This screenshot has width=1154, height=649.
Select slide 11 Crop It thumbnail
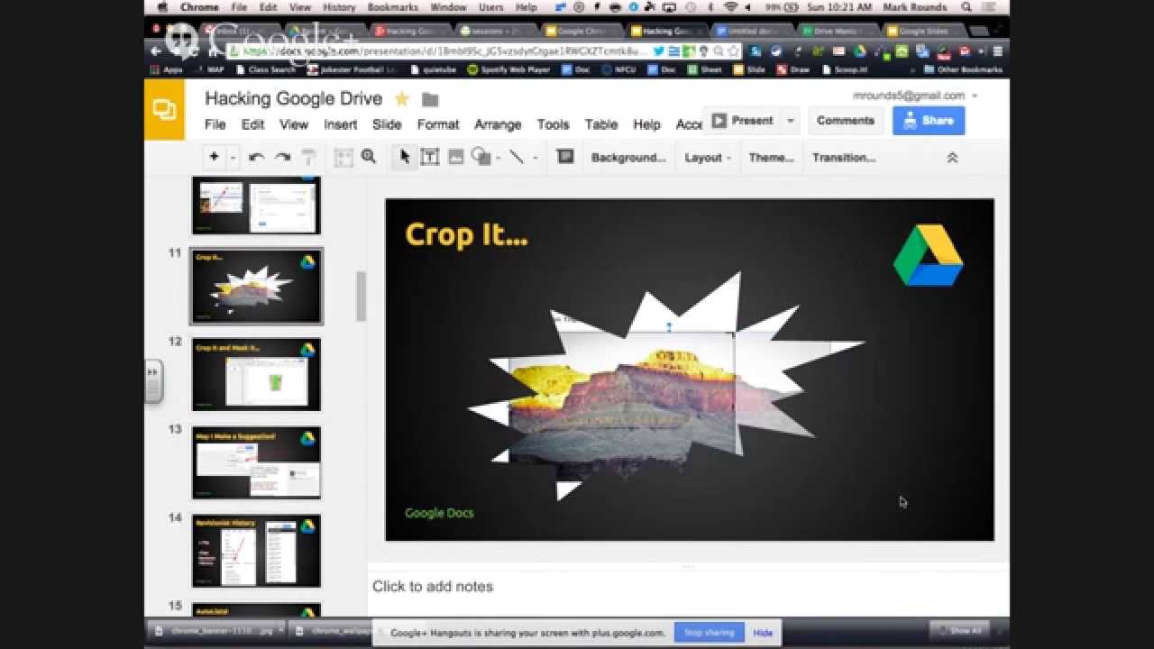(256, 286)
